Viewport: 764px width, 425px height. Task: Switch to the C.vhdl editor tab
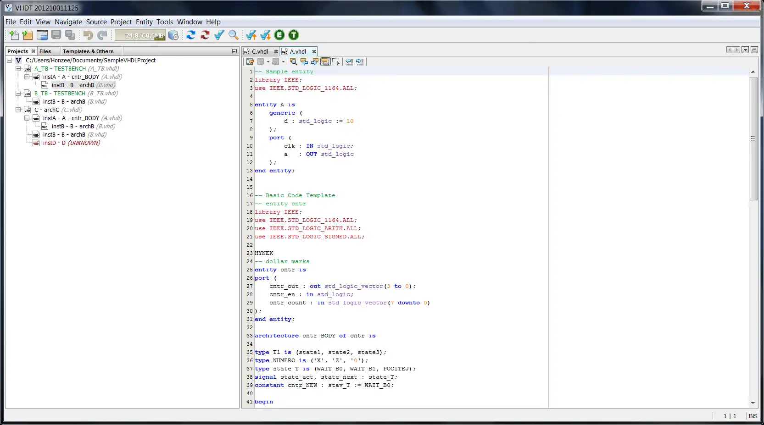point(260,52)
